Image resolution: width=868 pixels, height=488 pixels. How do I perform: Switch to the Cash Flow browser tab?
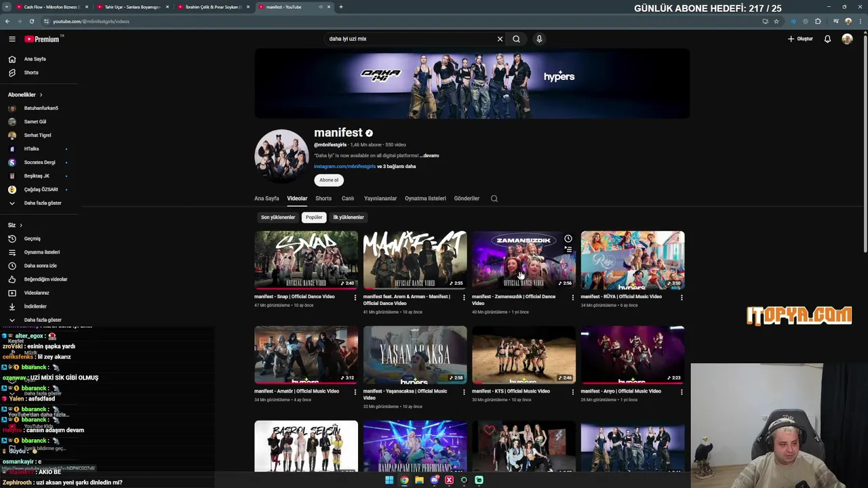[52, 7]
